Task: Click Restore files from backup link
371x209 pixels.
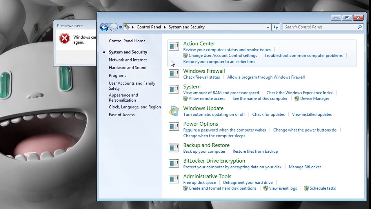Action: click(255, 151)
